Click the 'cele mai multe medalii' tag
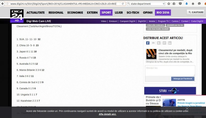The width and height of the screenshot is (206, 118). tap(158, 29)
